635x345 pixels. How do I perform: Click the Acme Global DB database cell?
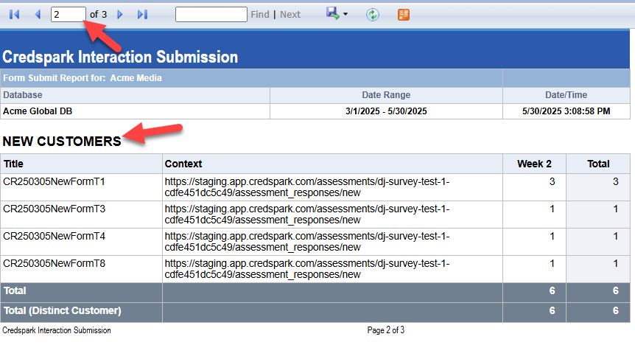pyautogui.click(x=38, y=111)
